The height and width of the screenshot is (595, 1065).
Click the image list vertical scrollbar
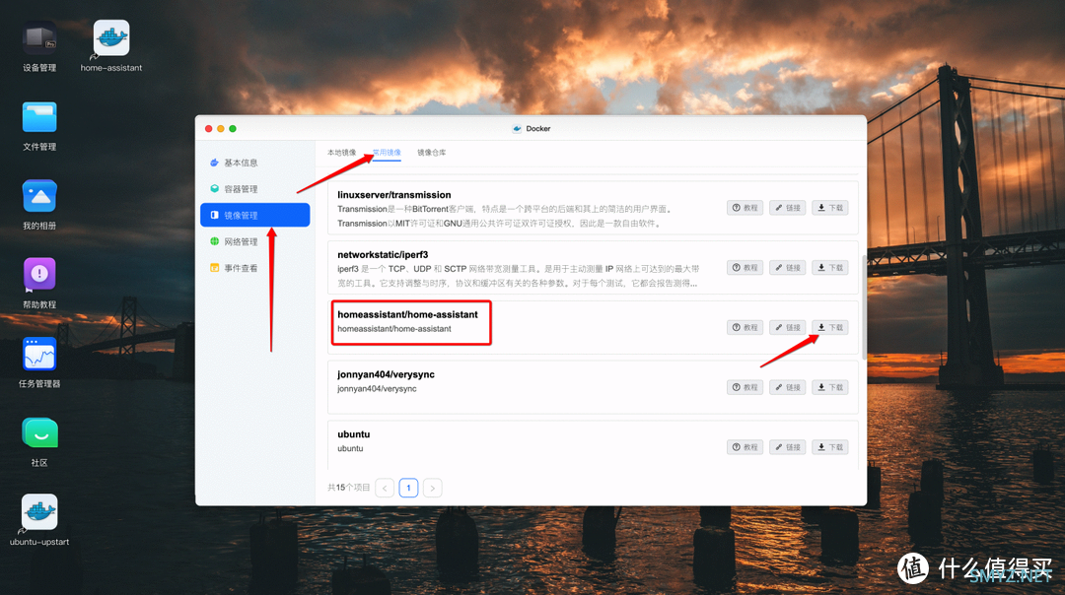pos(863,306)
